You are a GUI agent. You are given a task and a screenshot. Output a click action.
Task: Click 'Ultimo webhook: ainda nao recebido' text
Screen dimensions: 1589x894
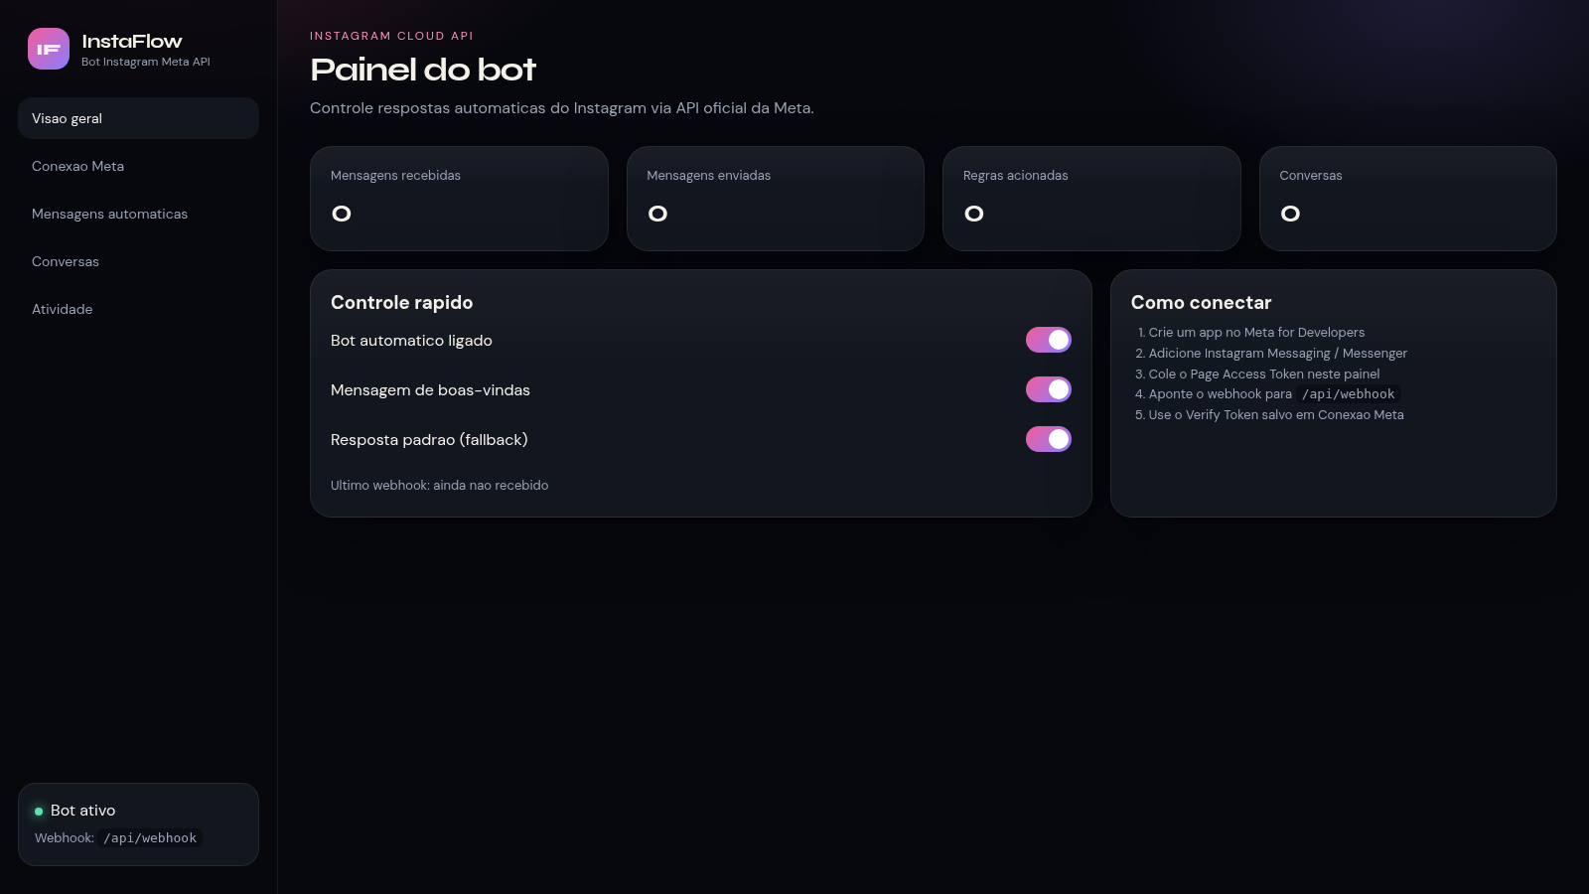click(439, 486)
